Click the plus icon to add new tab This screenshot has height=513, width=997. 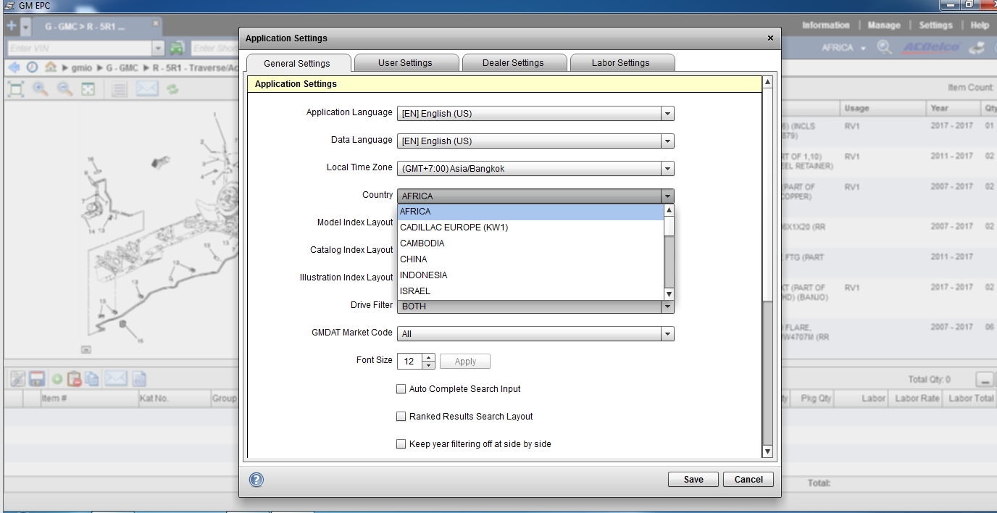point(12,26)
